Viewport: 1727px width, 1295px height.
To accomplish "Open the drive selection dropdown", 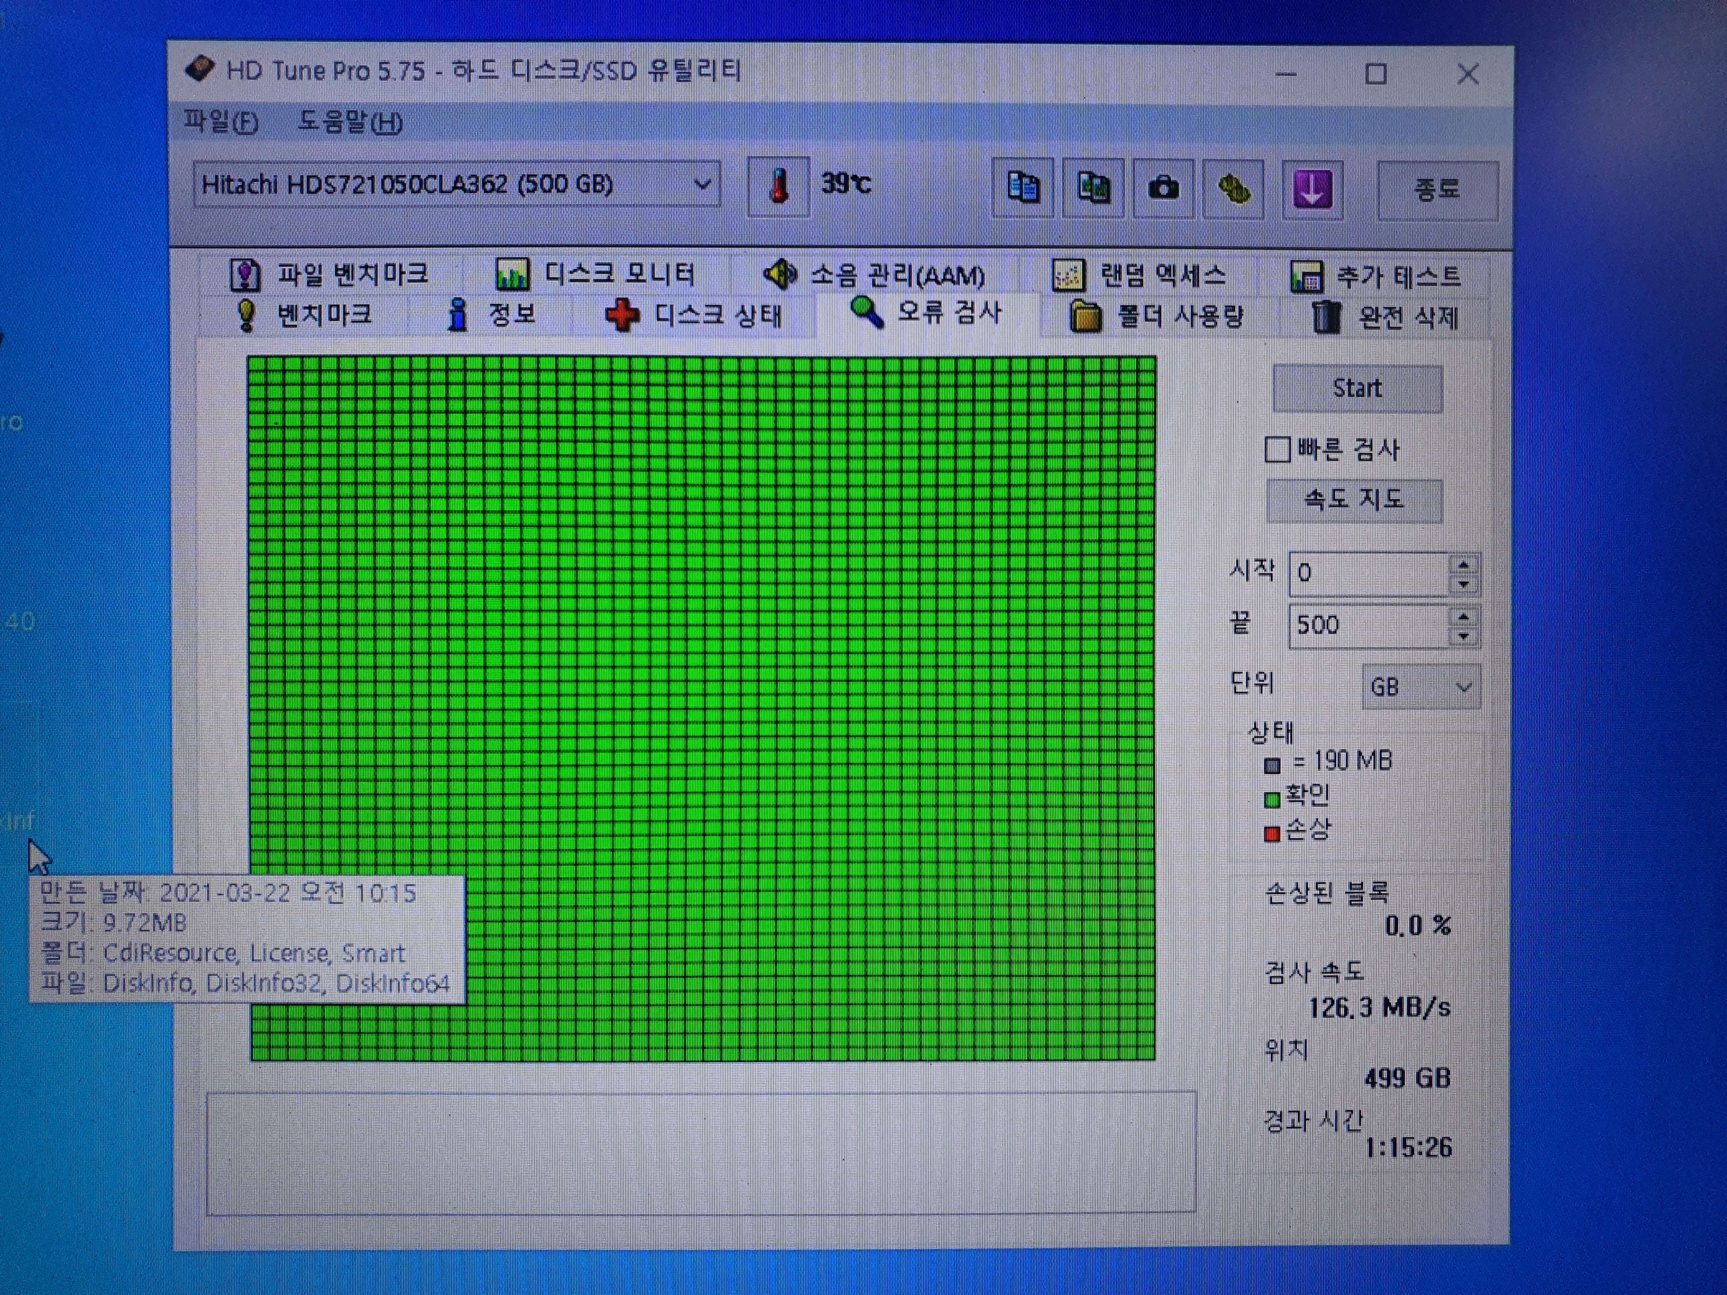I will [456, 185].
